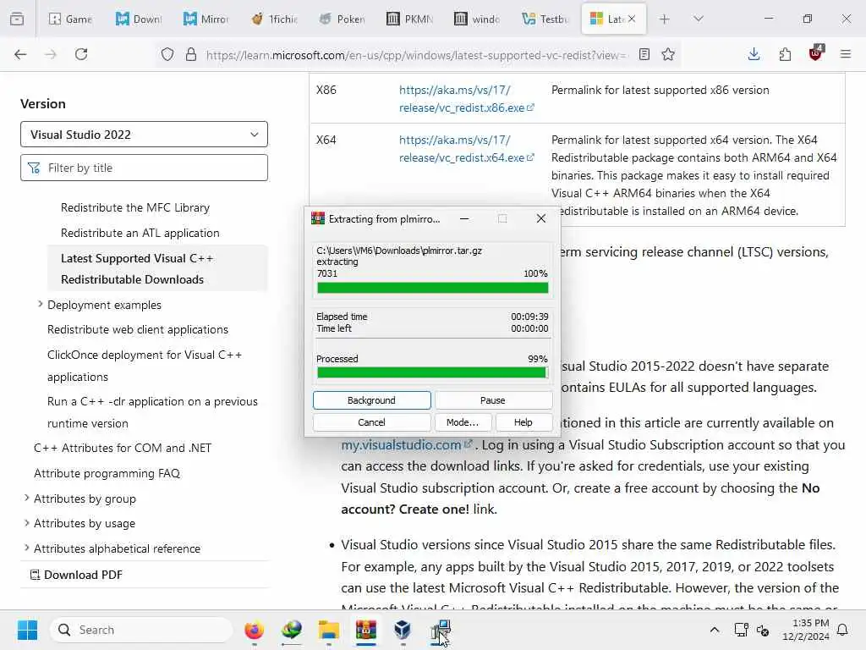
Task: Follow the my.visualstudio.com link
Action: (x=407, y=445)
